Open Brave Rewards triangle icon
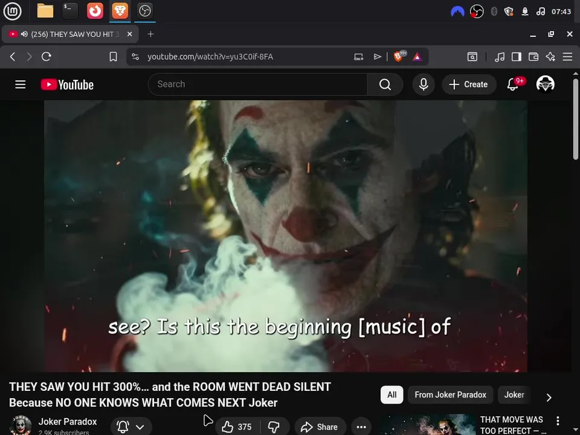Viewport: 580px width, 435px height. [x=417, y=57]
